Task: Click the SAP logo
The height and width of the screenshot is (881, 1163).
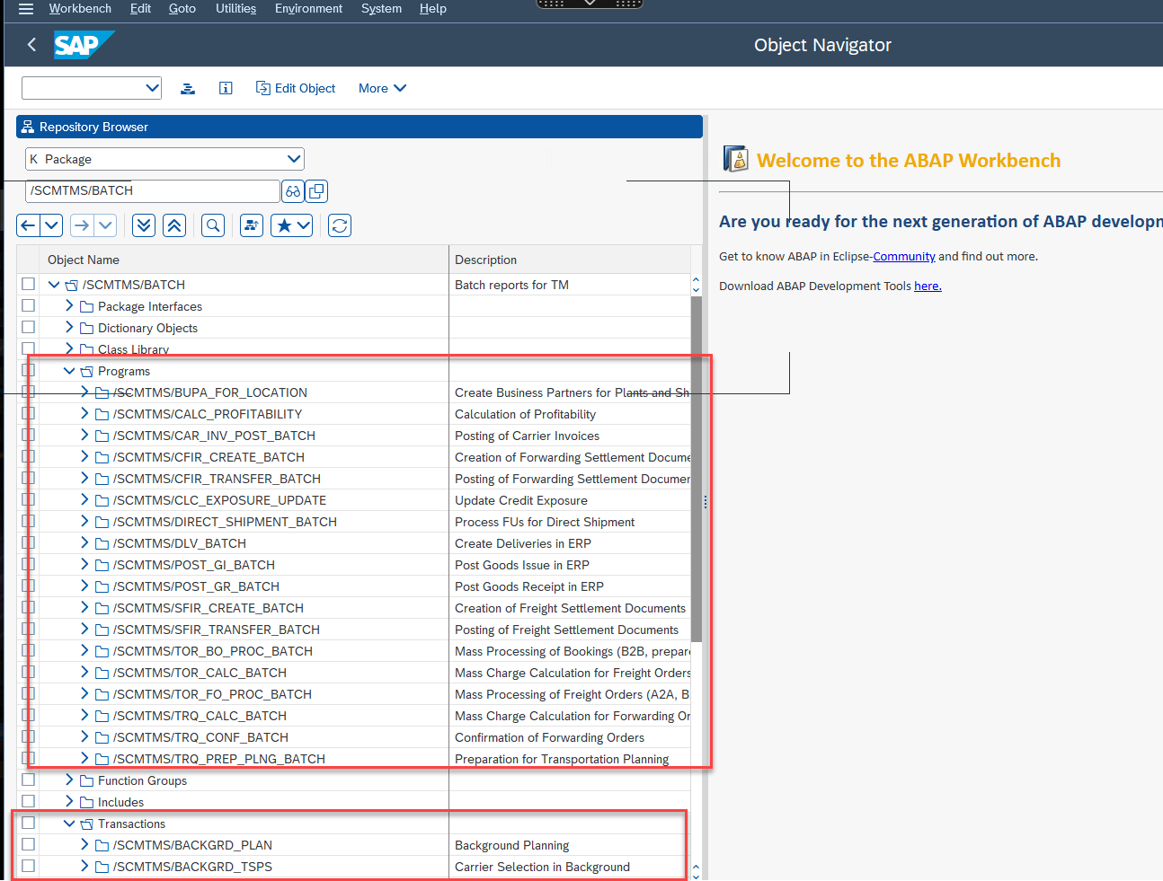Action: tap(84, 45)
